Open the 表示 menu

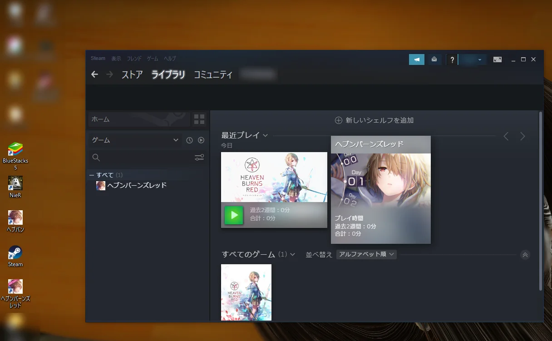click(x=116, y=59)
